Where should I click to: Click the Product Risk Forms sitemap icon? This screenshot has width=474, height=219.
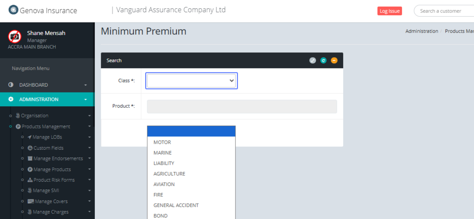click(30, 180)
